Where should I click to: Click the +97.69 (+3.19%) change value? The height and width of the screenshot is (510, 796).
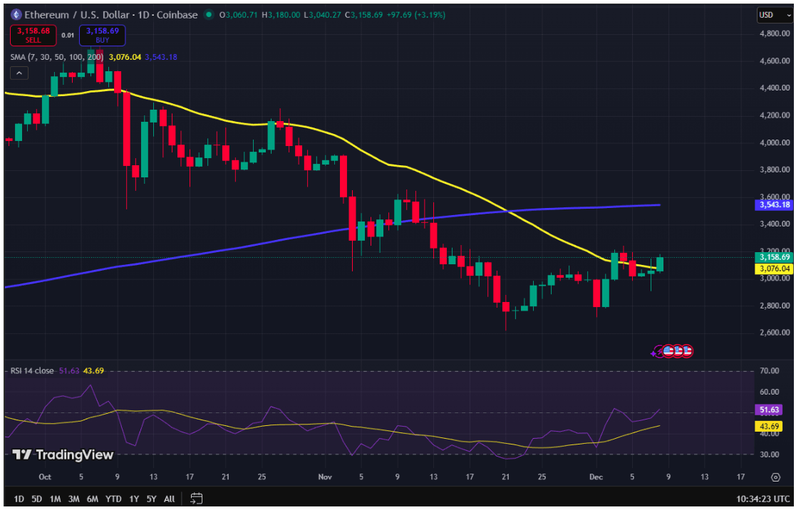click(x=415, y=15)
